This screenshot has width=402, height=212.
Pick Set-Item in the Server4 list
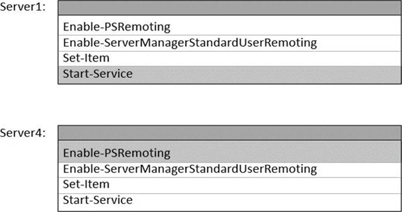coord(229,185)
